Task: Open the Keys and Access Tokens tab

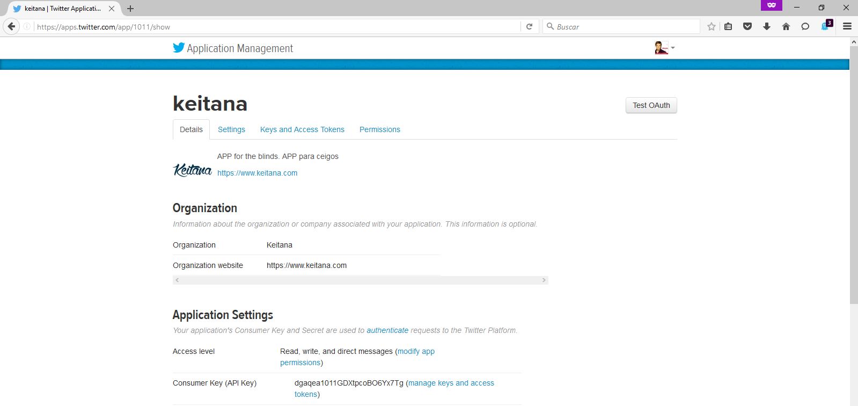Action: pos(302,129)
